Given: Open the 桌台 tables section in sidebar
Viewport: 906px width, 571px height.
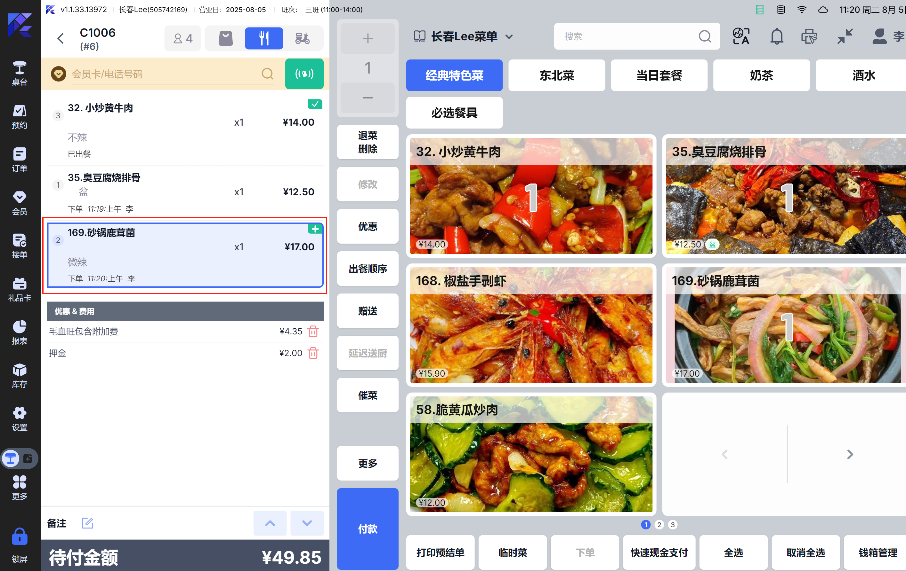Looking at the screenshot, I should click(20, 73).
